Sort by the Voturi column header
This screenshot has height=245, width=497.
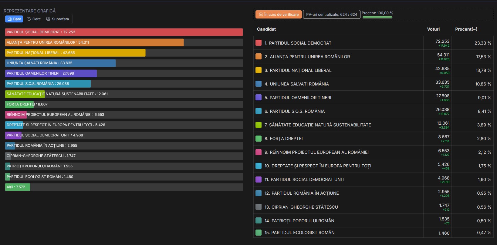[x=433, y=29]
